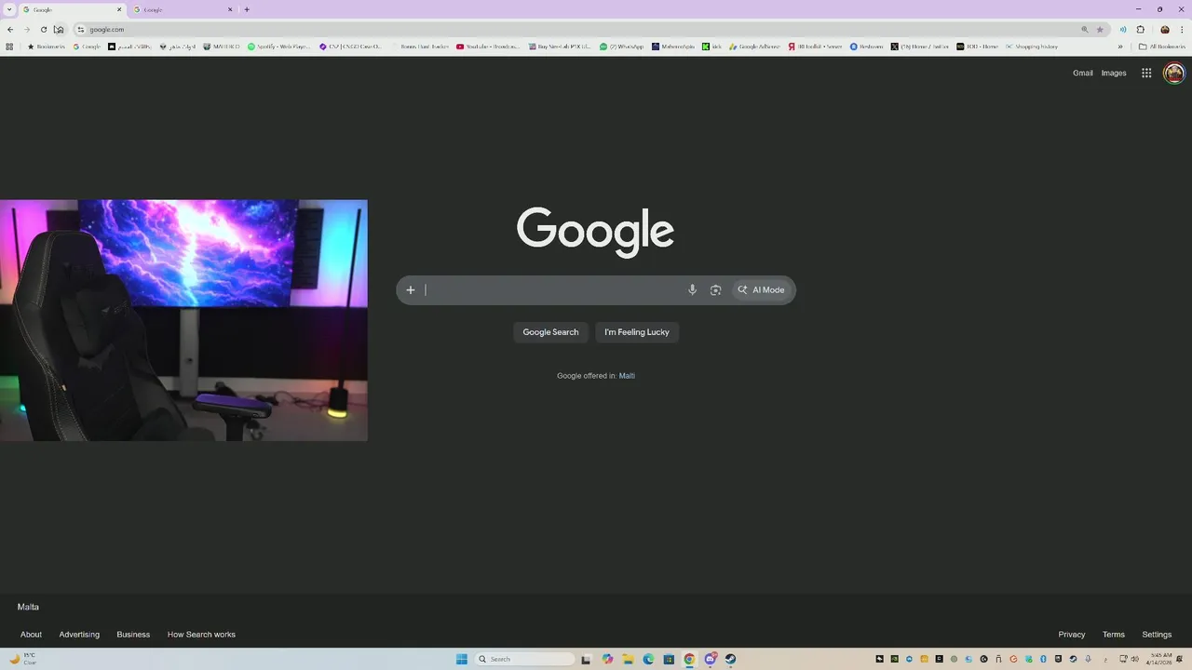This screenshot has height=670, width=1192.
Task: Open the Windows Start menu
Action: (462, 659)
